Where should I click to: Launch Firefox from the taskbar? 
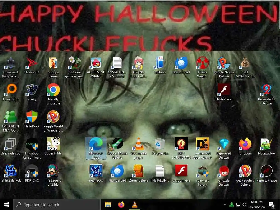[x=121, y=205]
